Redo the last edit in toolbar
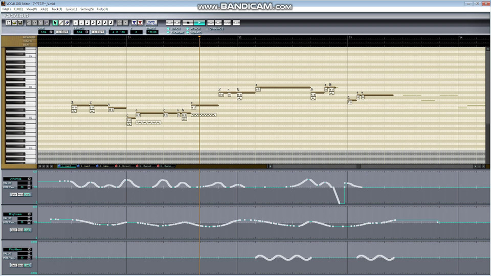Screen dimensions: 491x276 pyautogui.click(x=35, y=23)
